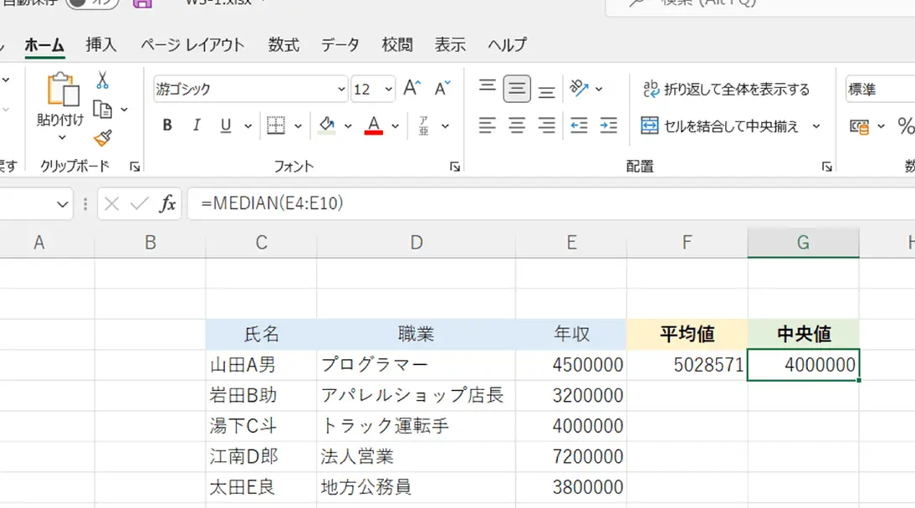Open the 挿入 ribbon tab
This screenshot has width=915, height=508.
coord(101,45)
